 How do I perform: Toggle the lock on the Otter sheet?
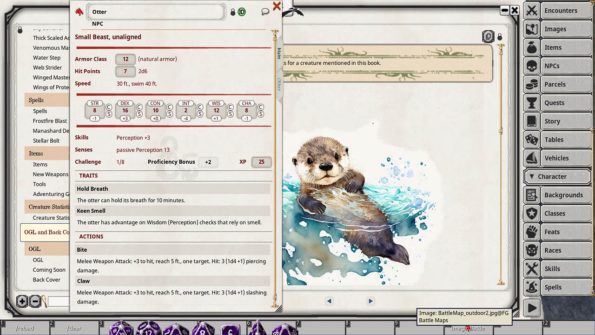(232, 12)
